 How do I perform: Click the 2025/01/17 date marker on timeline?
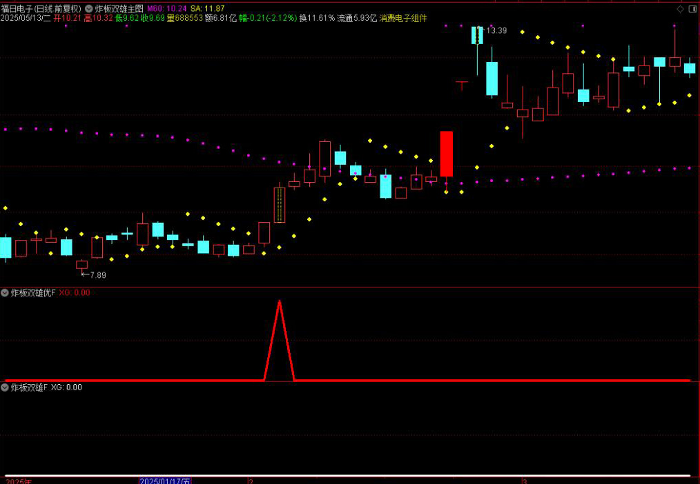click(165, 481)
